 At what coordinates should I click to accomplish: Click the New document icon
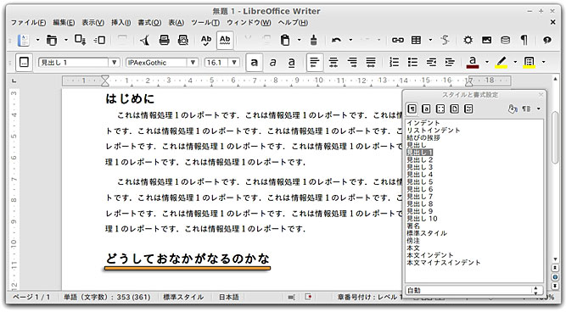pos(24,40)
